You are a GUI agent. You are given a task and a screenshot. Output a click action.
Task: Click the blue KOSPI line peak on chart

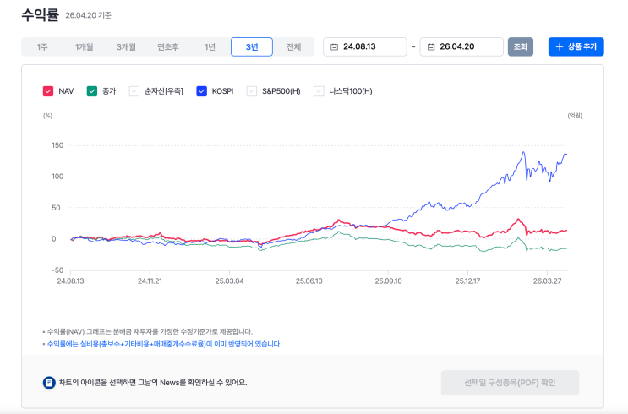click(523, 153)
